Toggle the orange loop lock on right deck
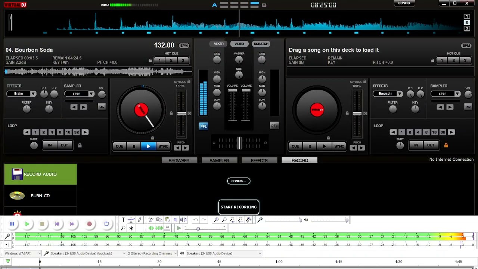This screenshot has width=478, height=269. click(446, 145)
